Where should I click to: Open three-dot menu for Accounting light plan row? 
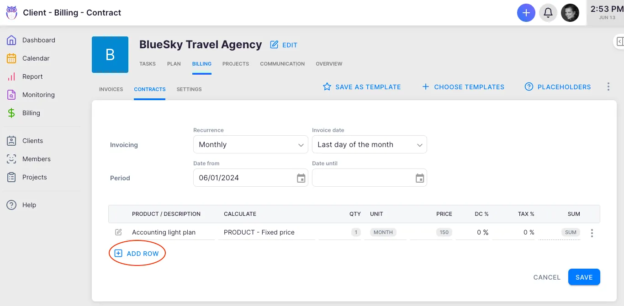[x=592, y=233]
